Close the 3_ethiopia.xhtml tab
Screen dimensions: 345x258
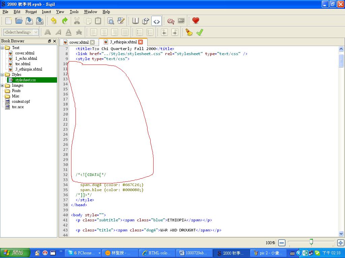[140, 42]
